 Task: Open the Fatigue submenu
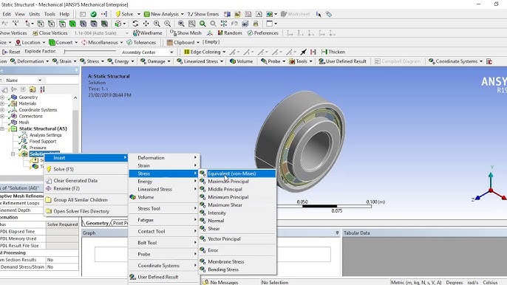pos(164,220)
